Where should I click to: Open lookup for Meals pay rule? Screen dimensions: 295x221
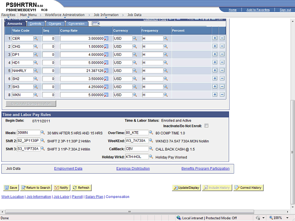43,133
